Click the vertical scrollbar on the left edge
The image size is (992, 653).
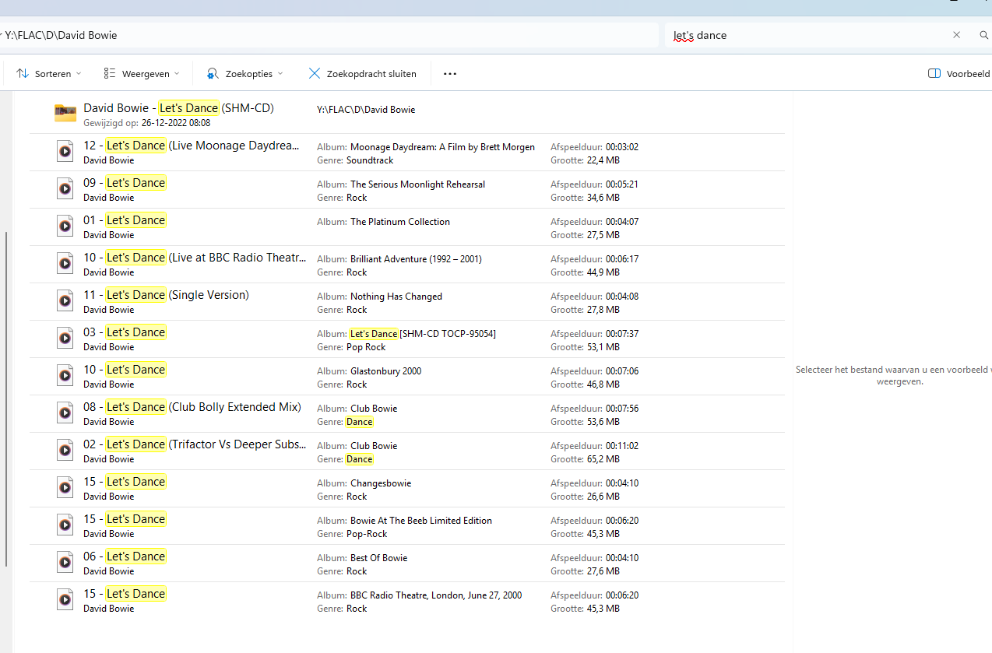(x=6, y=398)
